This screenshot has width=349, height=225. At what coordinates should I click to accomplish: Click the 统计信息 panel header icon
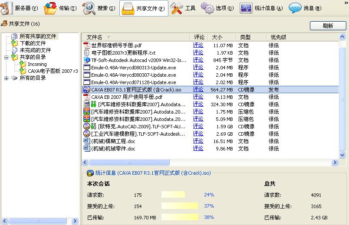90,173
